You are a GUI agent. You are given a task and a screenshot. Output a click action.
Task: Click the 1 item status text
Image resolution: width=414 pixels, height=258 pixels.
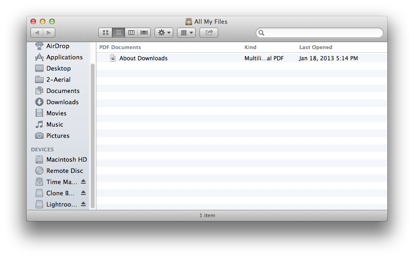point(207,215)
